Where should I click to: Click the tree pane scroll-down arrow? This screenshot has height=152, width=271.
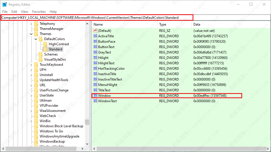tap(87, 144)
